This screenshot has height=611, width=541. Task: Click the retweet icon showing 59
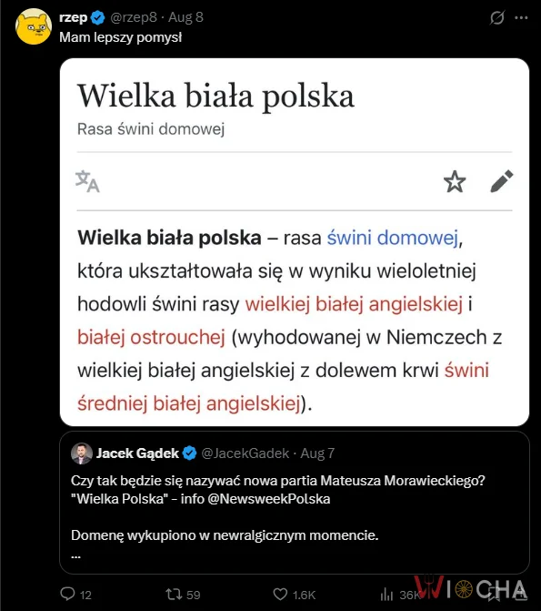pyautogui.click(x=174, y=595)
